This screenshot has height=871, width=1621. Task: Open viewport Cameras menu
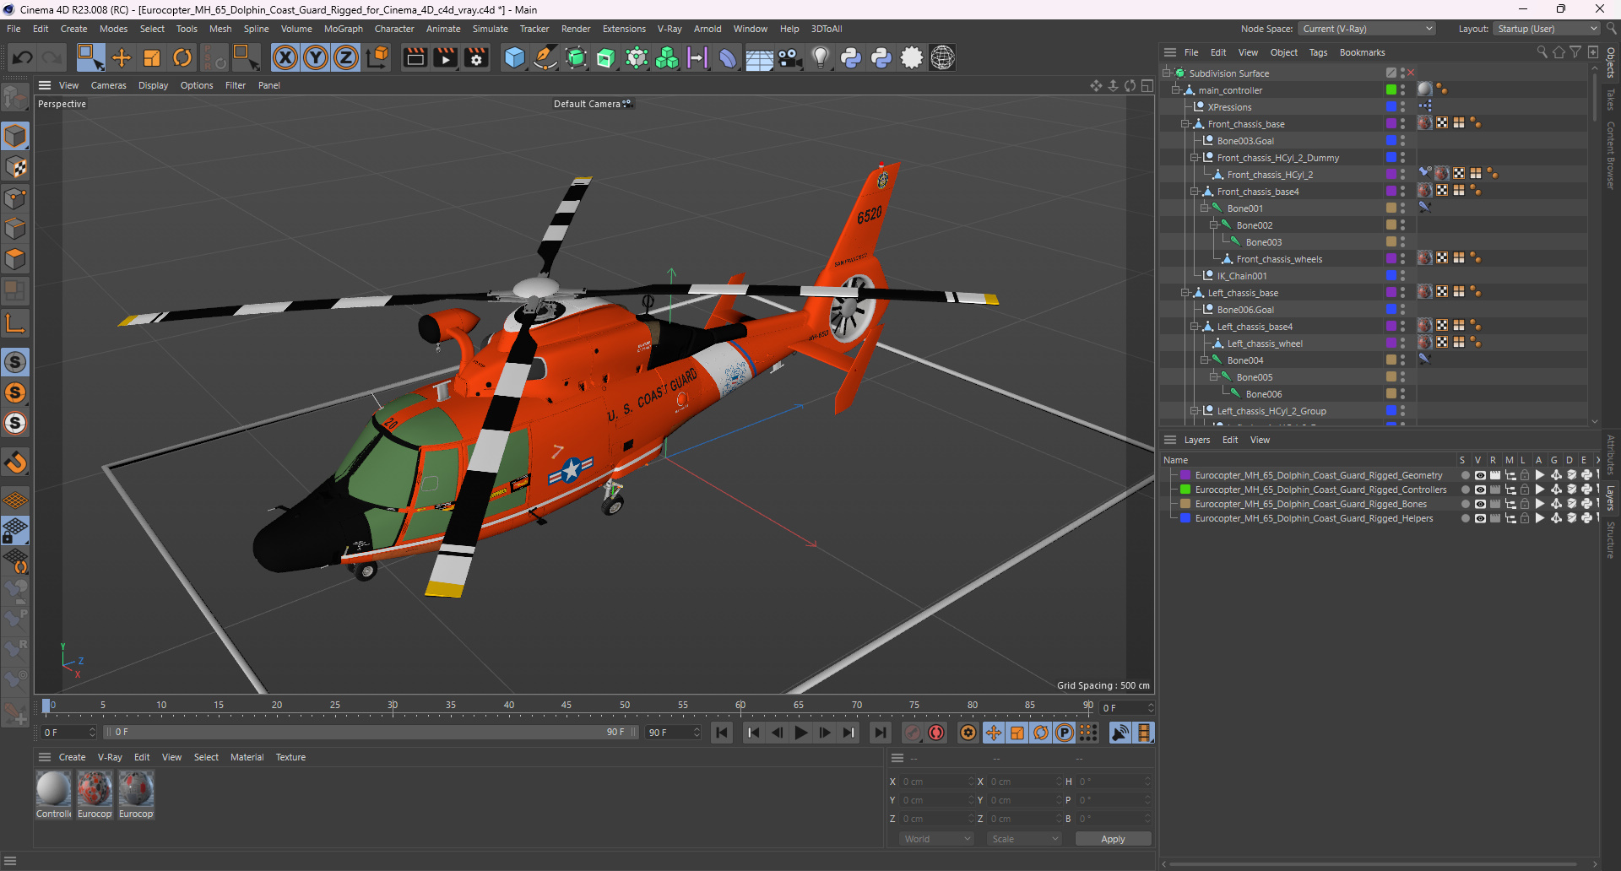pyautogui.click(x=108, y=85)
